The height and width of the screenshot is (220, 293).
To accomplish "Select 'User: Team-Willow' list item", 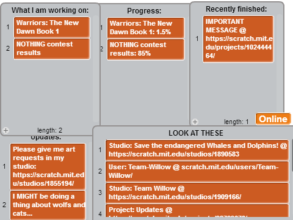I will (197, 172).
